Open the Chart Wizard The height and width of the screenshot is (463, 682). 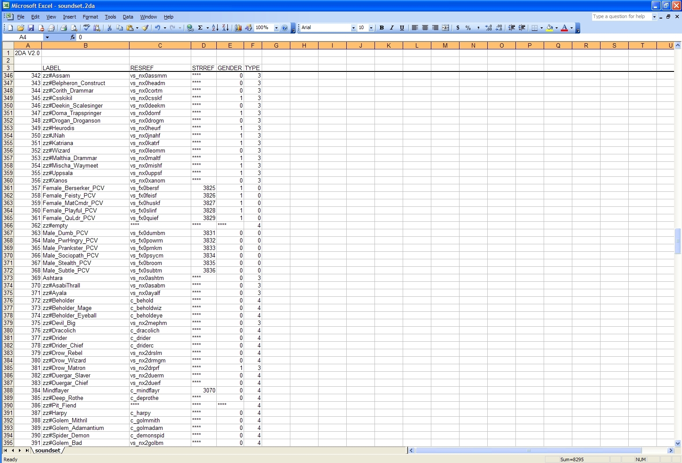click(238, 28)
